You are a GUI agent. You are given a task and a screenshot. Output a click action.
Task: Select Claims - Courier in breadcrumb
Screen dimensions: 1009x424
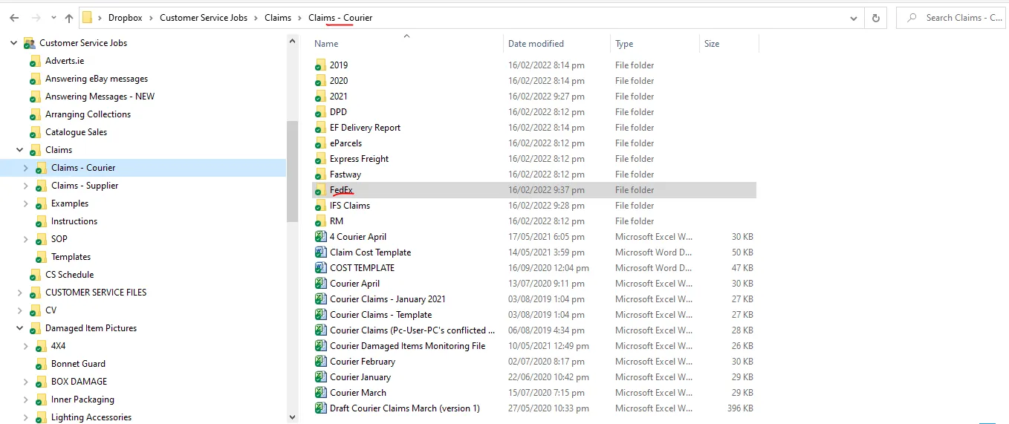tap(340, 18)
